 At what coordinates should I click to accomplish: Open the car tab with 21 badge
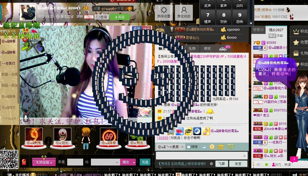[x=223, y=49]
